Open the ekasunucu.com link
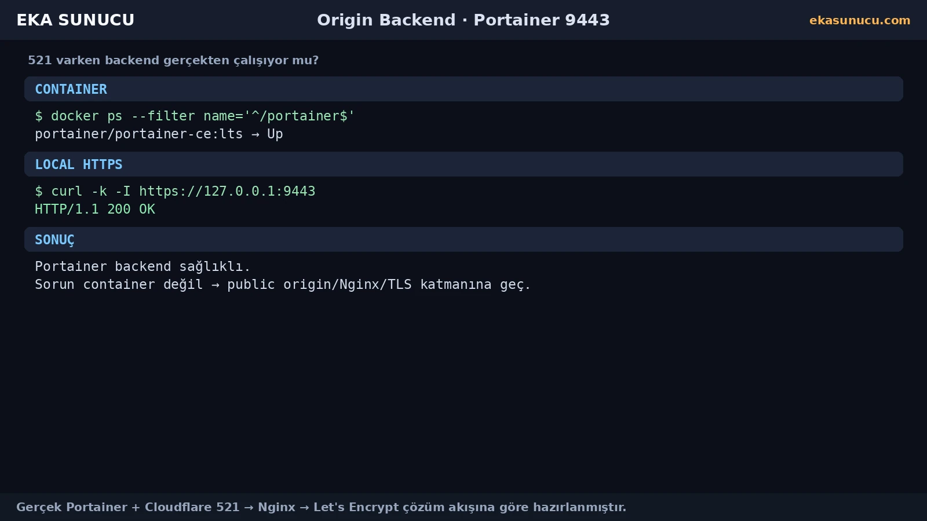 [x=860, y=20]
